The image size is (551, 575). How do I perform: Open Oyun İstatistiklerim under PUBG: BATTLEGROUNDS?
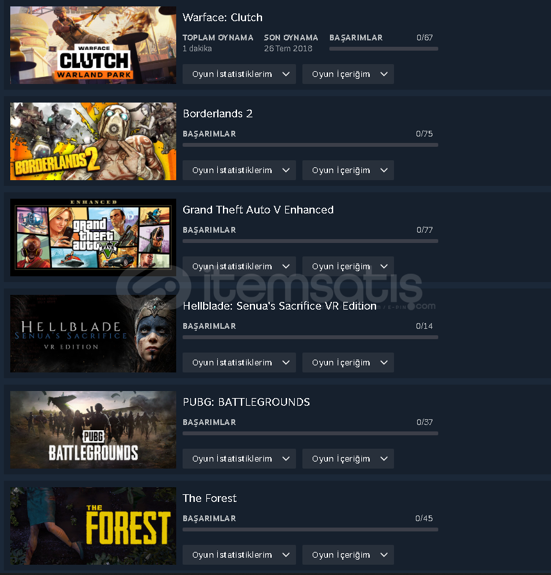pyautogui.click(x=239, y=458)
